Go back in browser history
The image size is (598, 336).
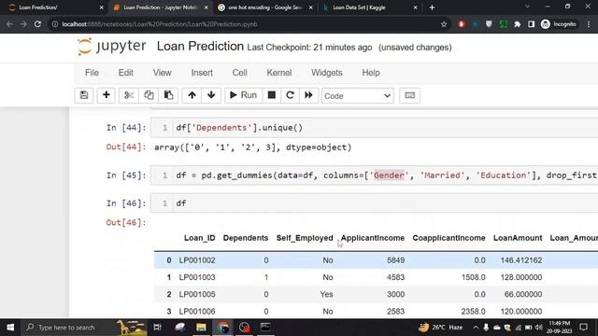coord(9,24)
